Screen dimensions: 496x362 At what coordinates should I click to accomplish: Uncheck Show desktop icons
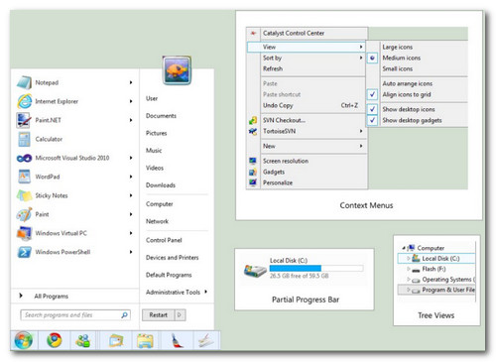click(372, 109)
